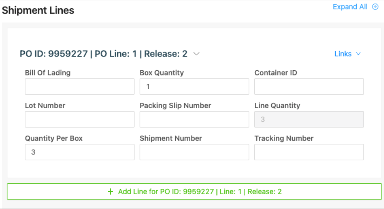Focus the Bill Of Lading field

[x=80, y=86]
